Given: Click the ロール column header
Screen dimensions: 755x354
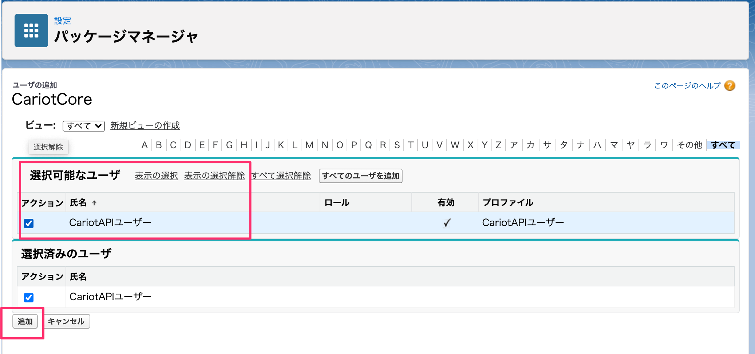Looking at the screenshot, I should pyautogui.click(x=337, y=202).
